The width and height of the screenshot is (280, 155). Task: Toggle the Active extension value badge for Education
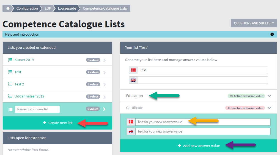point(246,96)
